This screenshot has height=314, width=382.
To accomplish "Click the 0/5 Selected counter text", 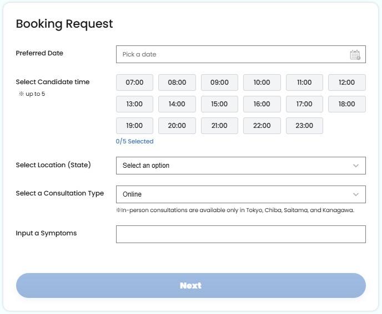I will pos(134,141).
